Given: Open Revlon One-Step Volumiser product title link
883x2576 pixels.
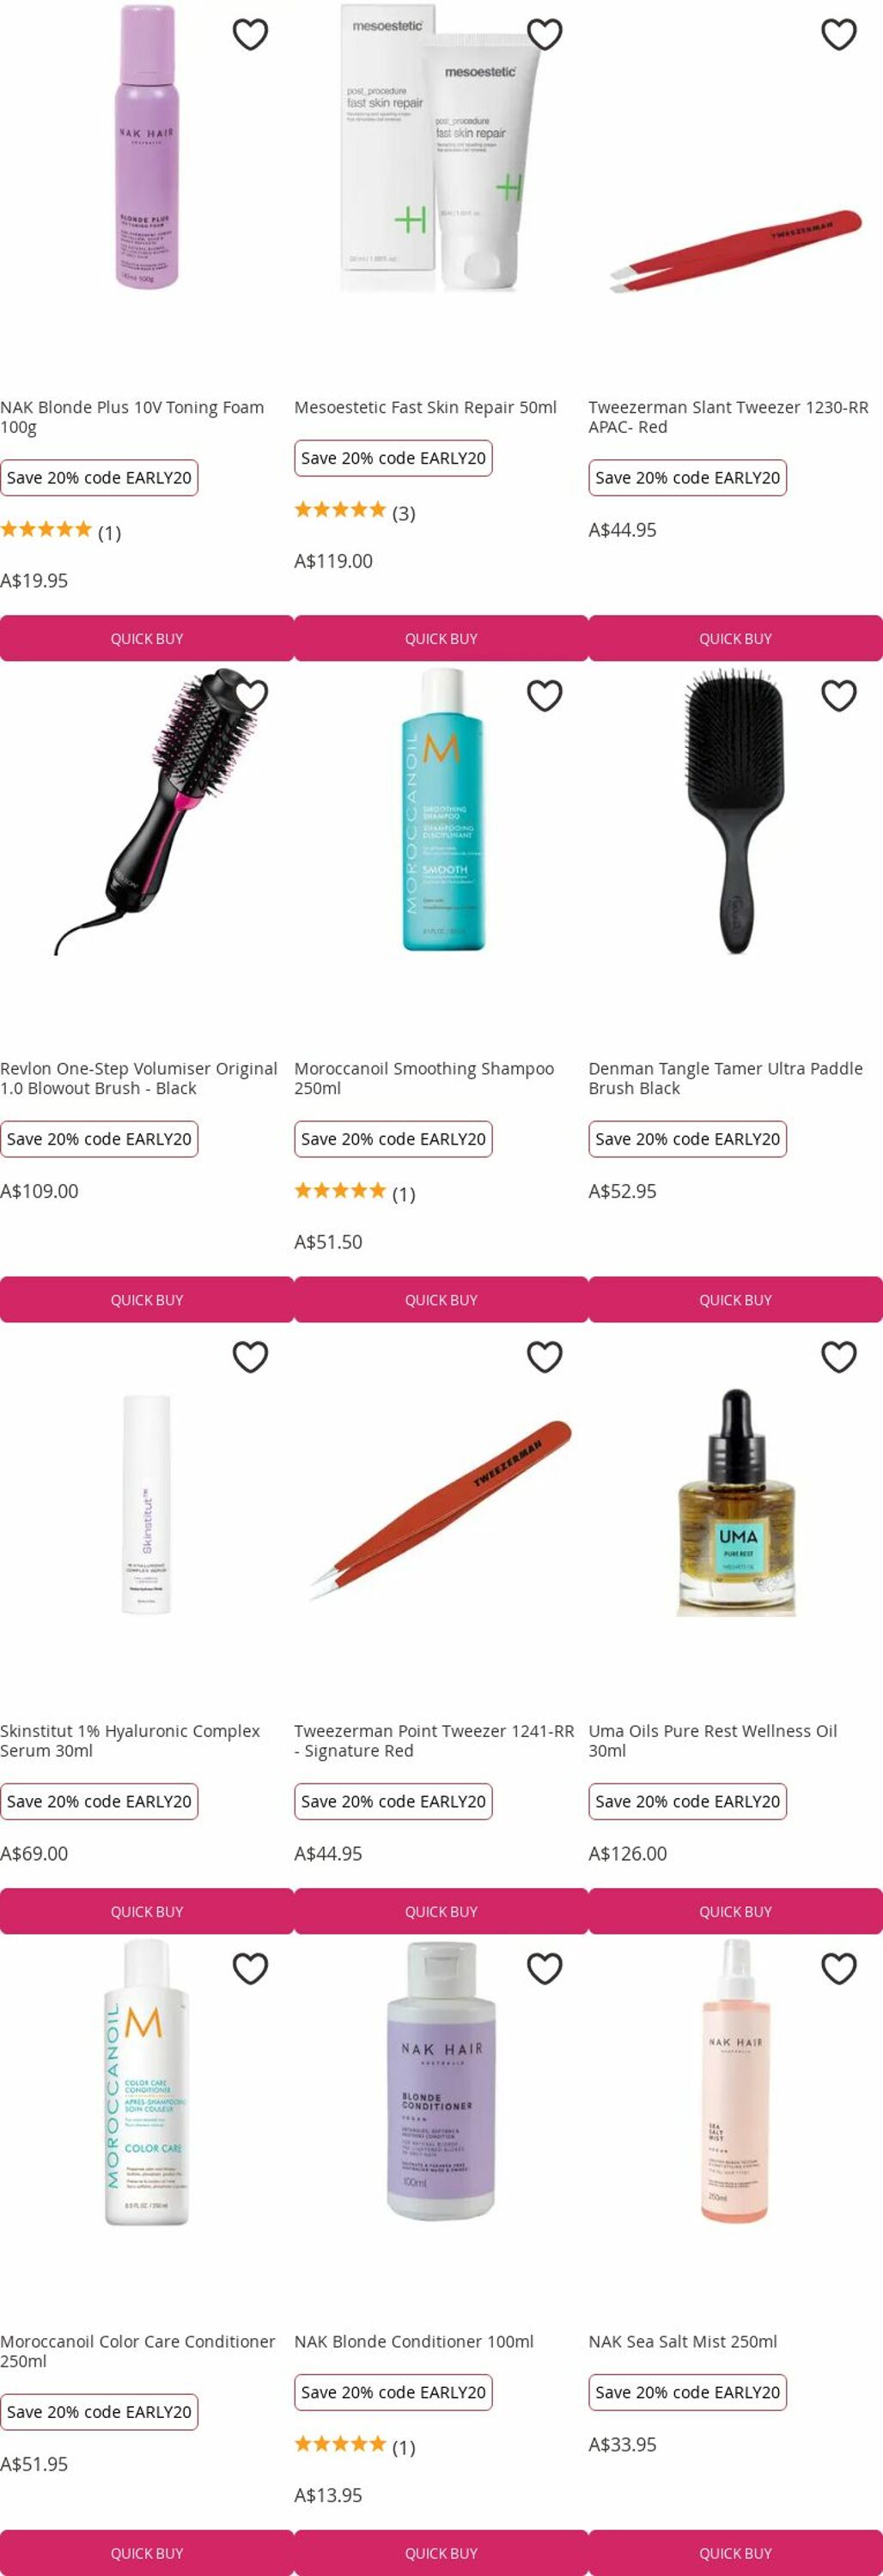Looking at the screenshot, I should click(139, 1078).
